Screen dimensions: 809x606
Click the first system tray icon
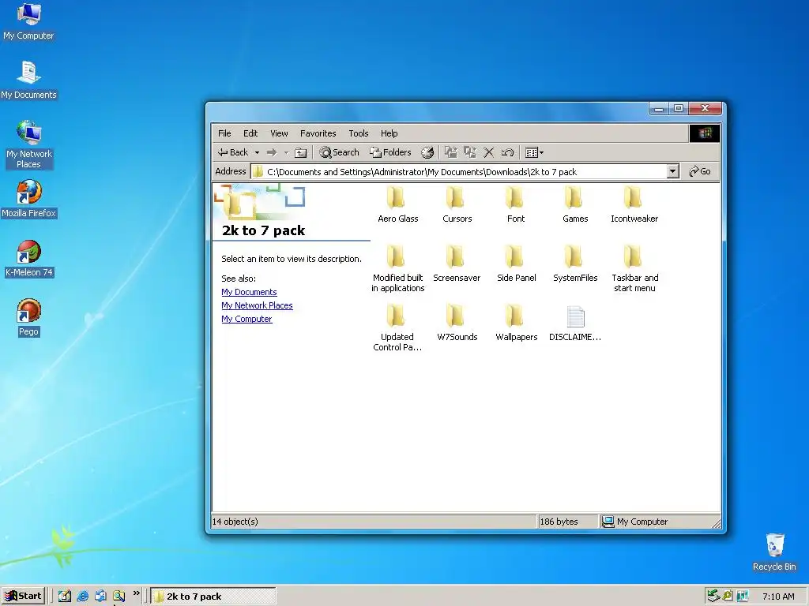coord(713,597)
